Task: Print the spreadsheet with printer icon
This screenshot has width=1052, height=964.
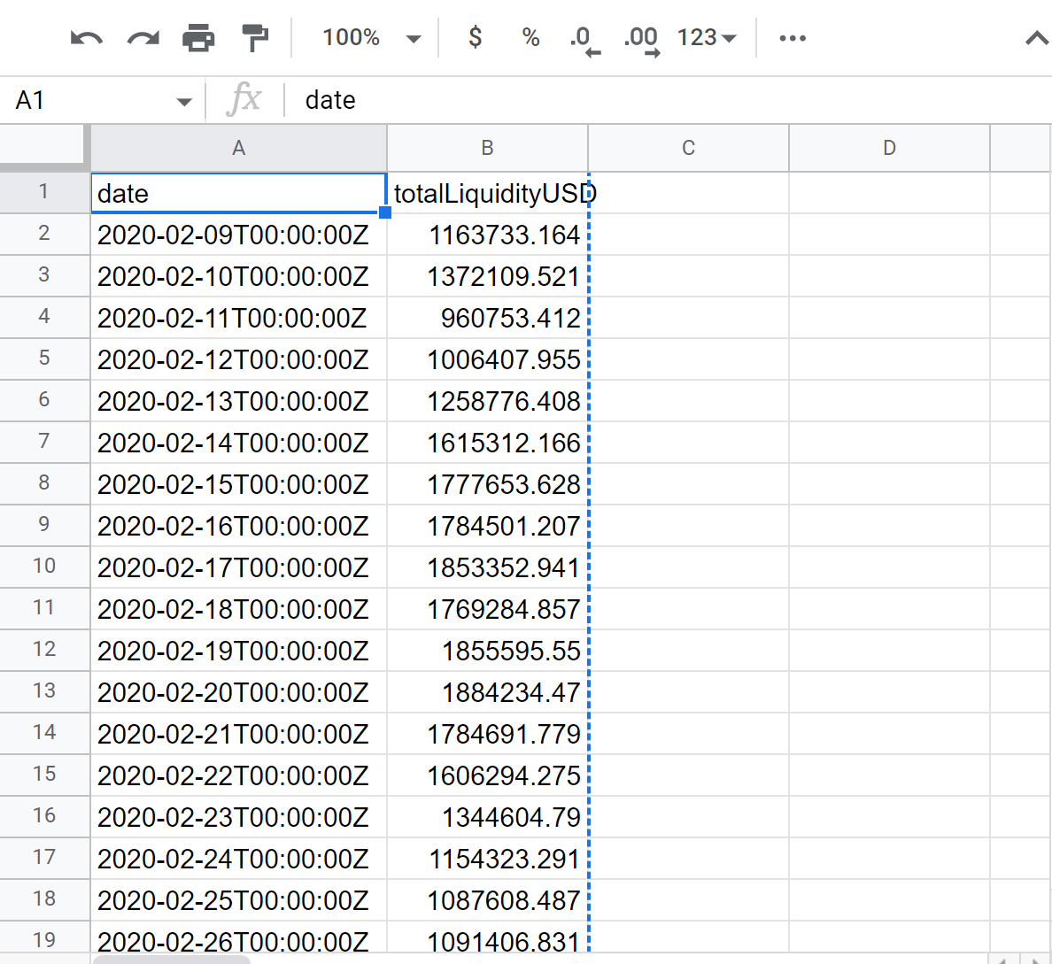Action: tap(198, 38)
